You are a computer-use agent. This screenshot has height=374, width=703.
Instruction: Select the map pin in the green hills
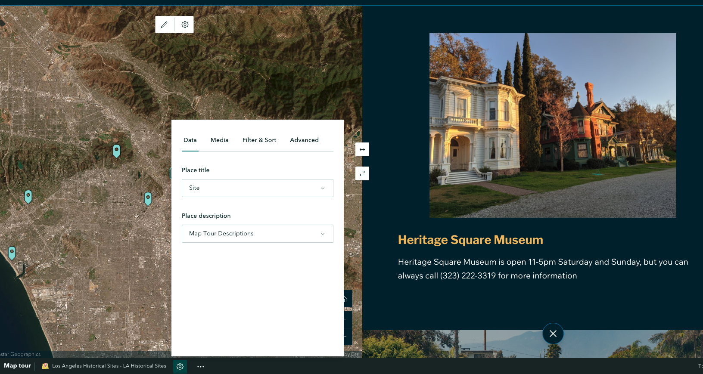tap(116, 151)
